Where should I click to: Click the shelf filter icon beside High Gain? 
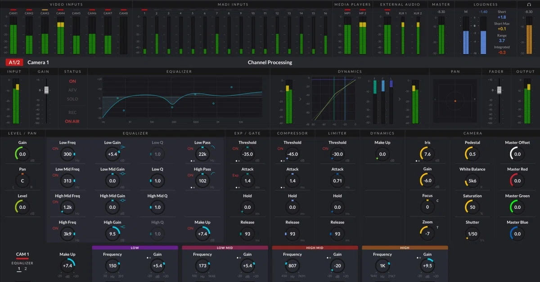pyautogui.click(x=123, y=226)
